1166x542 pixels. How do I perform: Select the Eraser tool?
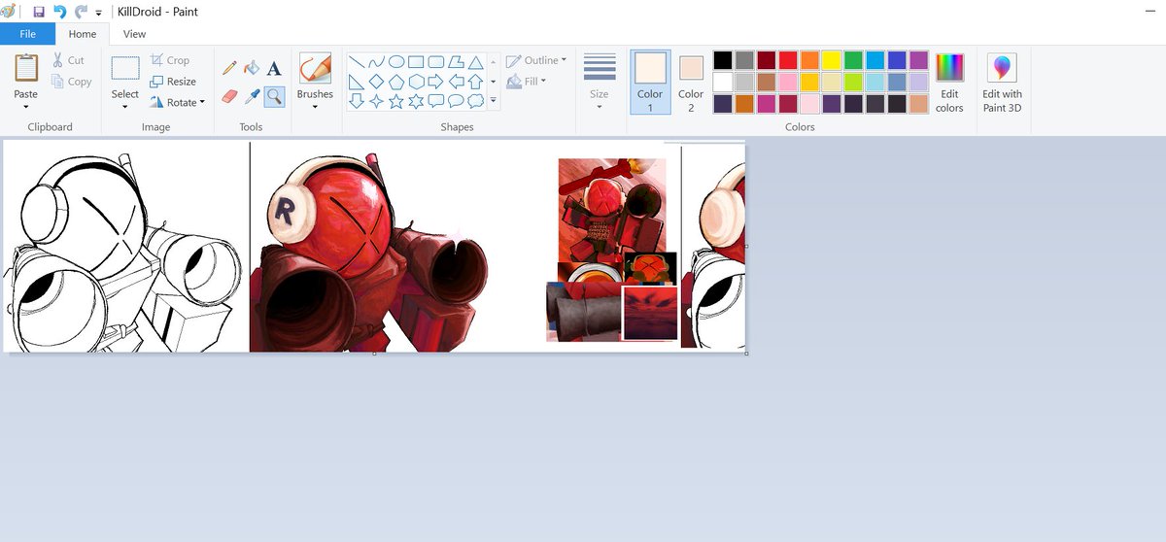click(x=229, y=95)
